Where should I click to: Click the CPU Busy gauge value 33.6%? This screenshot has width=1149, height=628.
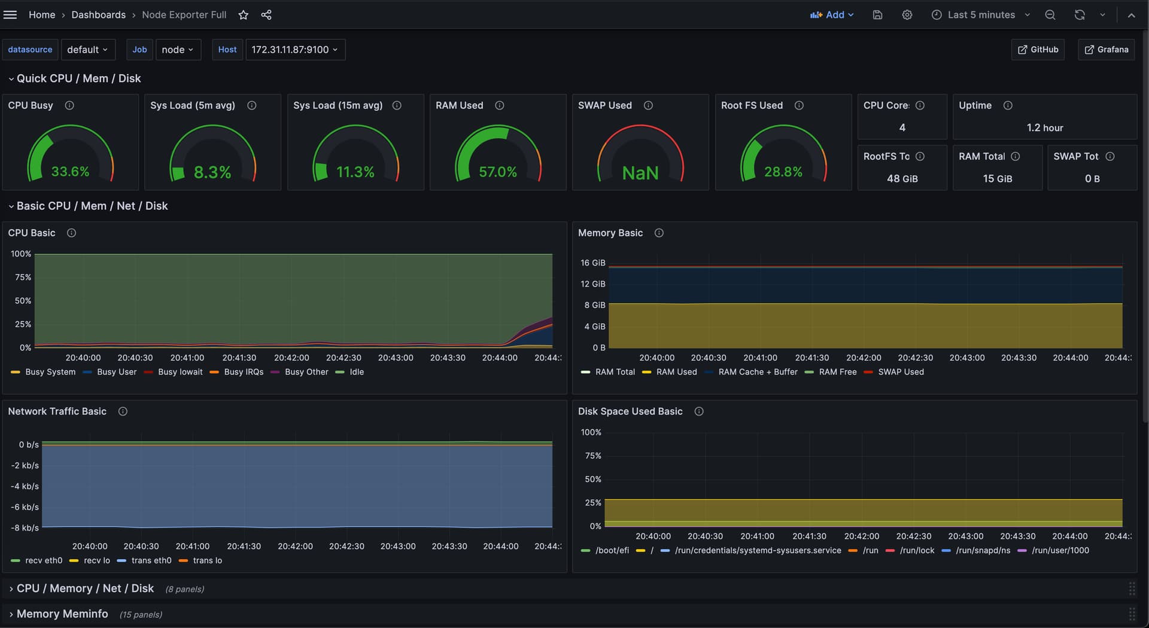click(x=70, y=172)
